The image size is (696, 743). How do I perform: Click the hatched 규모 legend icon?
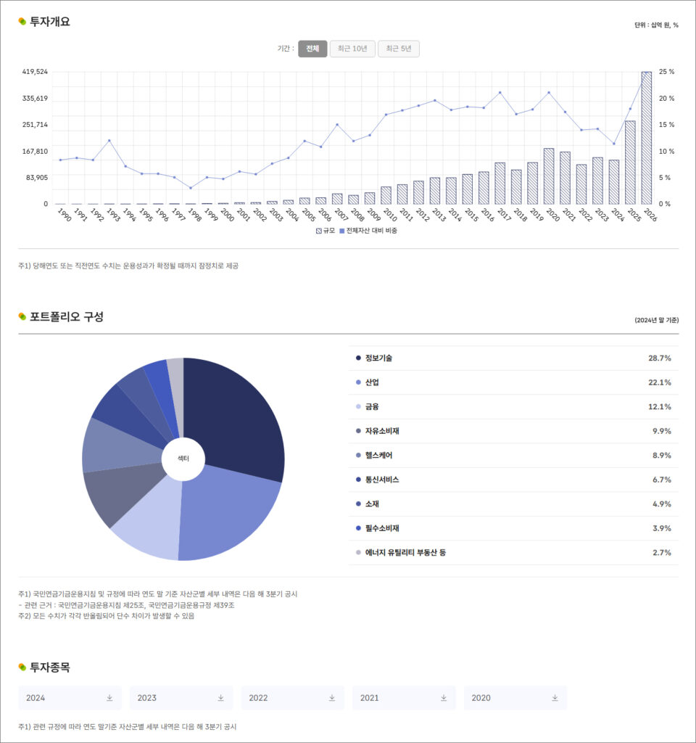click(x=319, y=231)
